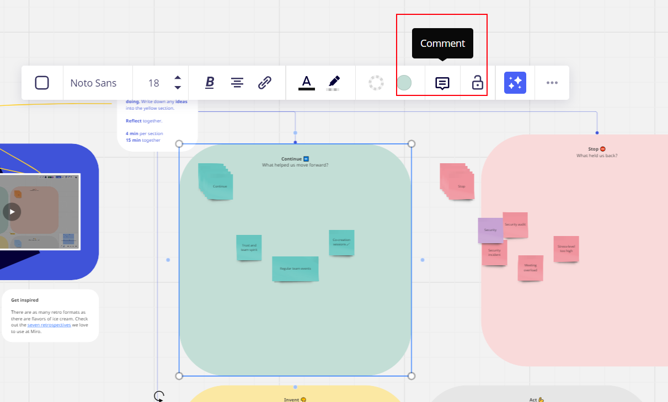This screenshot has width=668, height=402.
Task: Open the Miro AI sparkle button
Action: (515, 83)
